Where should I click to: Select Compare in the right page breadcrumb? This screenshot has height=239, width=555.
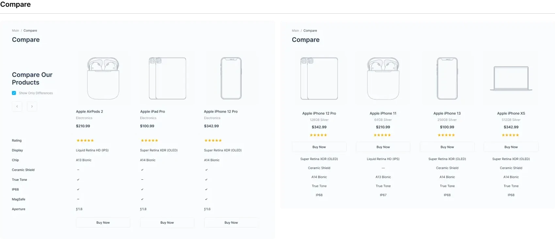tap(310, 30)
